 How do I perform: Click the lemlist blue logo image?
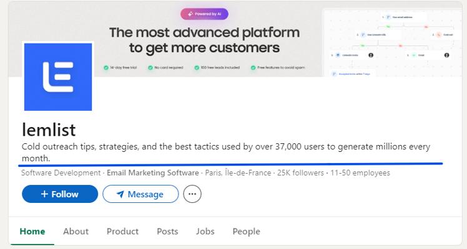pyautogui.click(x=58, y=77)
